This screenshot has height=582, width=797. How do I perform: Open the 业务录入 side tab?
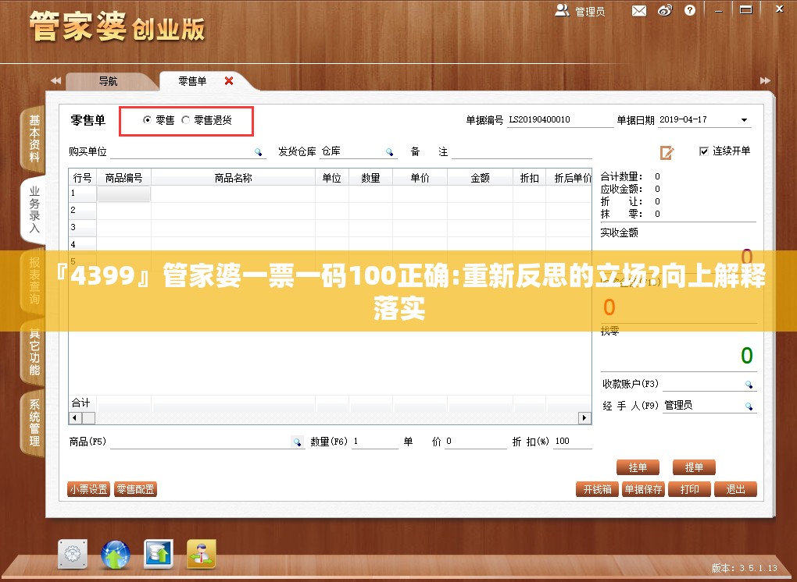click(34, 209)
